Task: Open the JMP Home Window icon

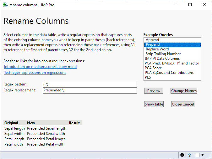Action: coord(189,155)
